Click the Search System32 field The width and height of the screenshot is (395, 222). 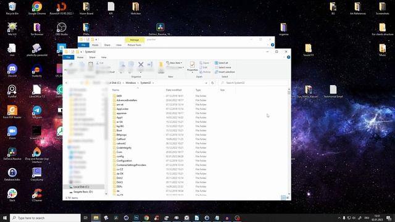coord(254,83)
